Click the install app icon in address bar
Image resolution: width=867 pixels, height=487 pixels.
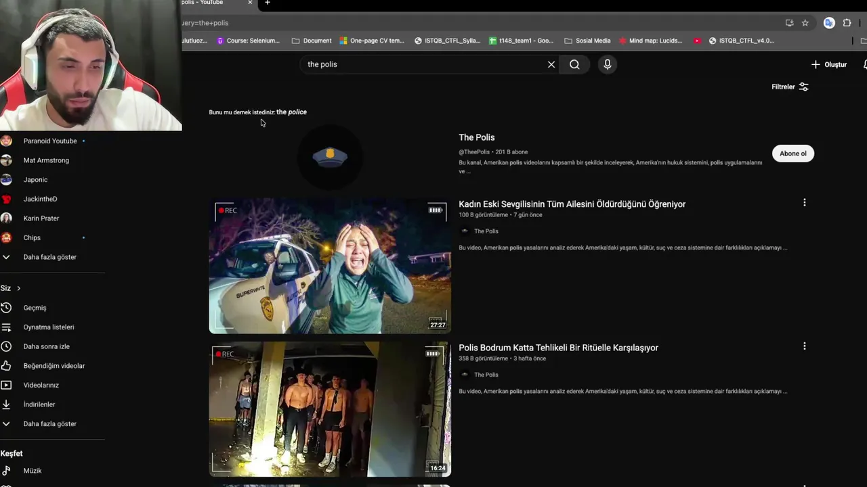point(790,23)
